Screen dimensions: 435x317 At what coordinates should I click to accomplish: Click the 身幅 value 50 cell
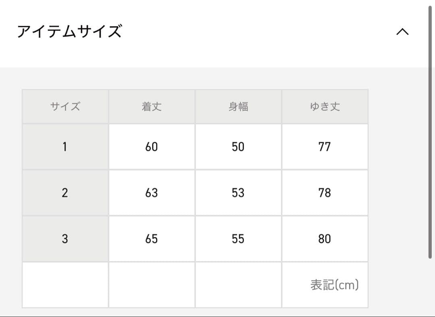pos(238,147)
